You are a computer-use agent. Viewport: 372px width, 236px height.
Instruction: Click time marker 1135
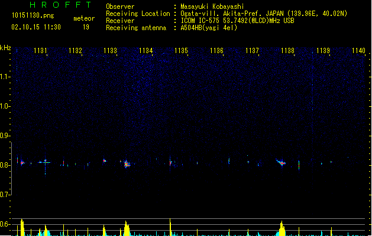[x=181, y=51]
